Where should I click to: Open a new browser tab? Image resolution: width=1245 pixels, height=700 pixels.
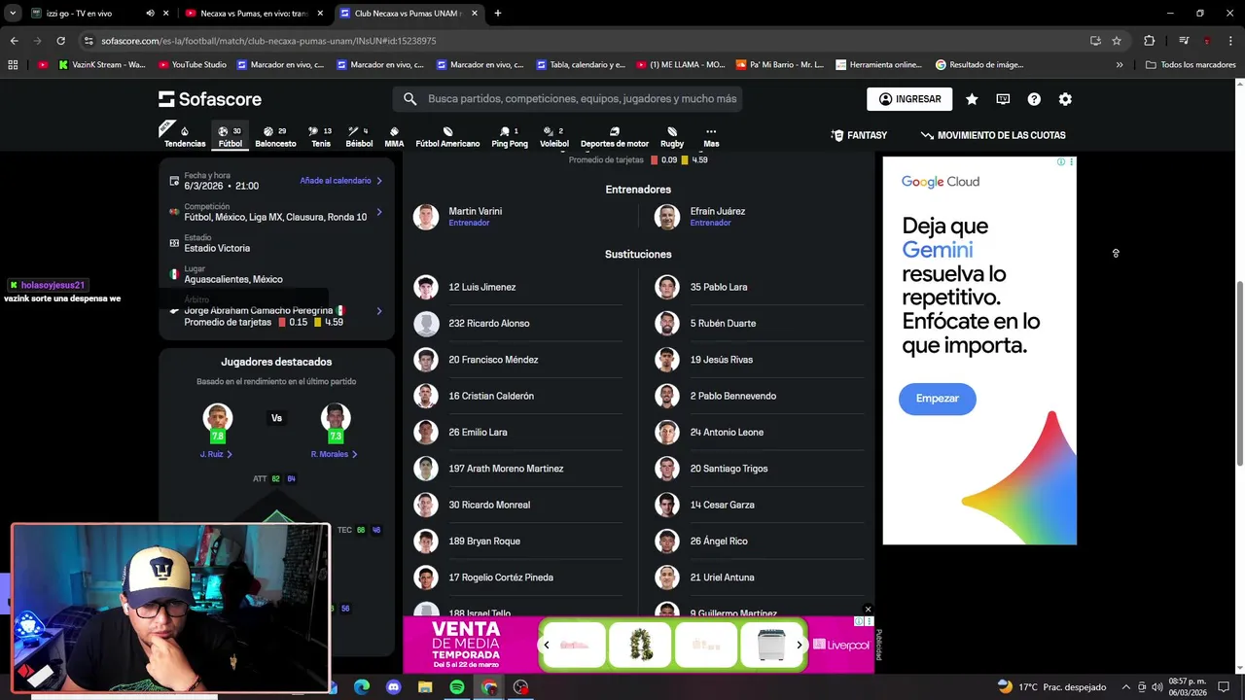[x=497, y=14]
